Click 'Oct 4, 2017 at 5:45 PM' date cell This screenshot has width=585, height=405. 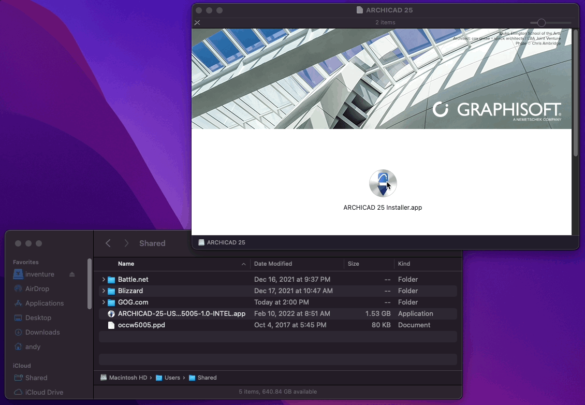pos(290,325)
